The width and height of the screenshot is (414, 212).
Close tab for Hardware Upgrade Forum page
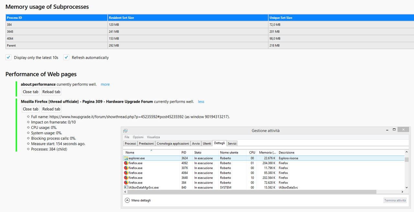coord(31,109)
